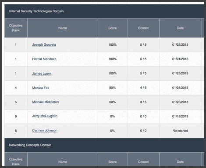Click the James Lyons link
This screenshot has width=206, height=168.
42,73
